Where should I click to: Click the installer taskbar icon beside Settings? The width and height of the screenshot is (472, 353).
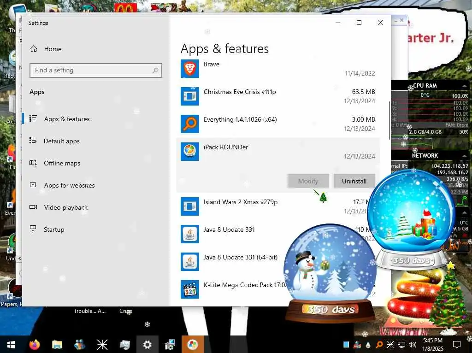point(170,345)
